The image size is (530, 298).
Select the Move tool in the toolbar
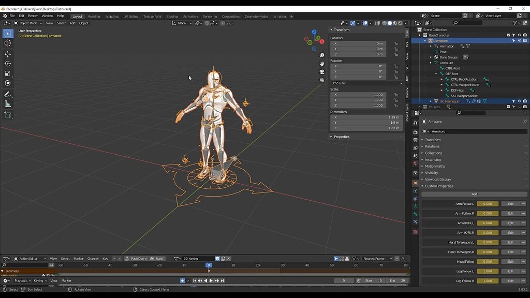(8, 54)
